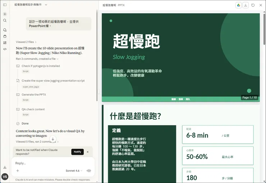Open code icon in sidebar

pyautogui.click(x=5, y=49)
